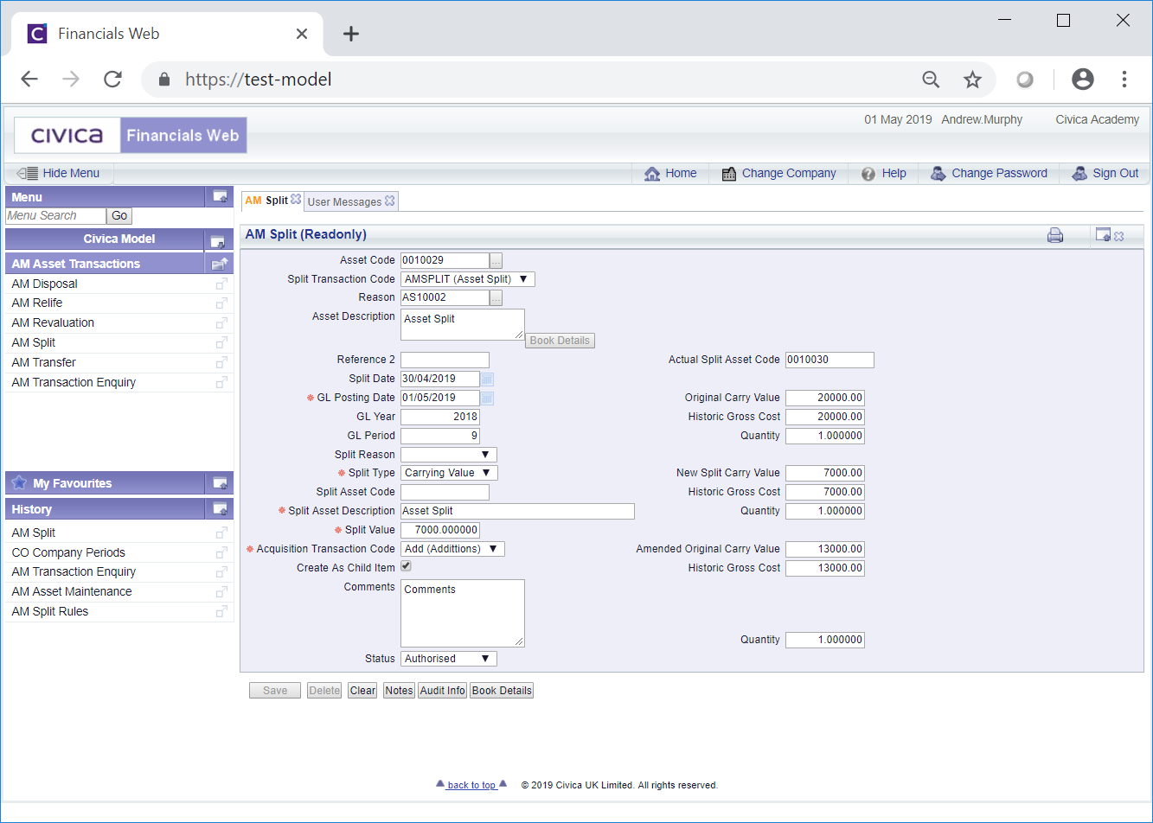1153x823 pixels.
Task: Open the Acquisition Transaction Code dropdown
Action: coord(452,549)
